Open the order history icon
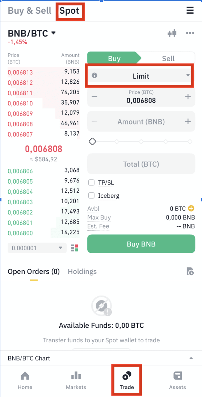 coord(190,271)
